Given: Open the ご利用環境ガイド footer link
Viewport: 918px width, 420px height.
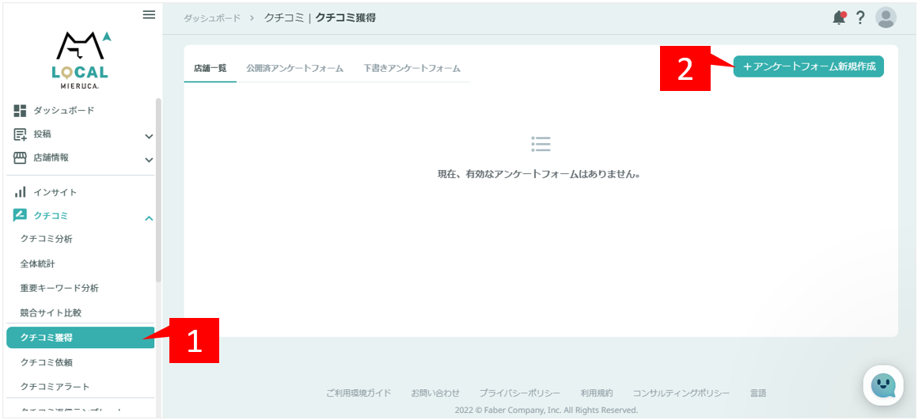Looking at the screenshot, I should coord(358,393).
